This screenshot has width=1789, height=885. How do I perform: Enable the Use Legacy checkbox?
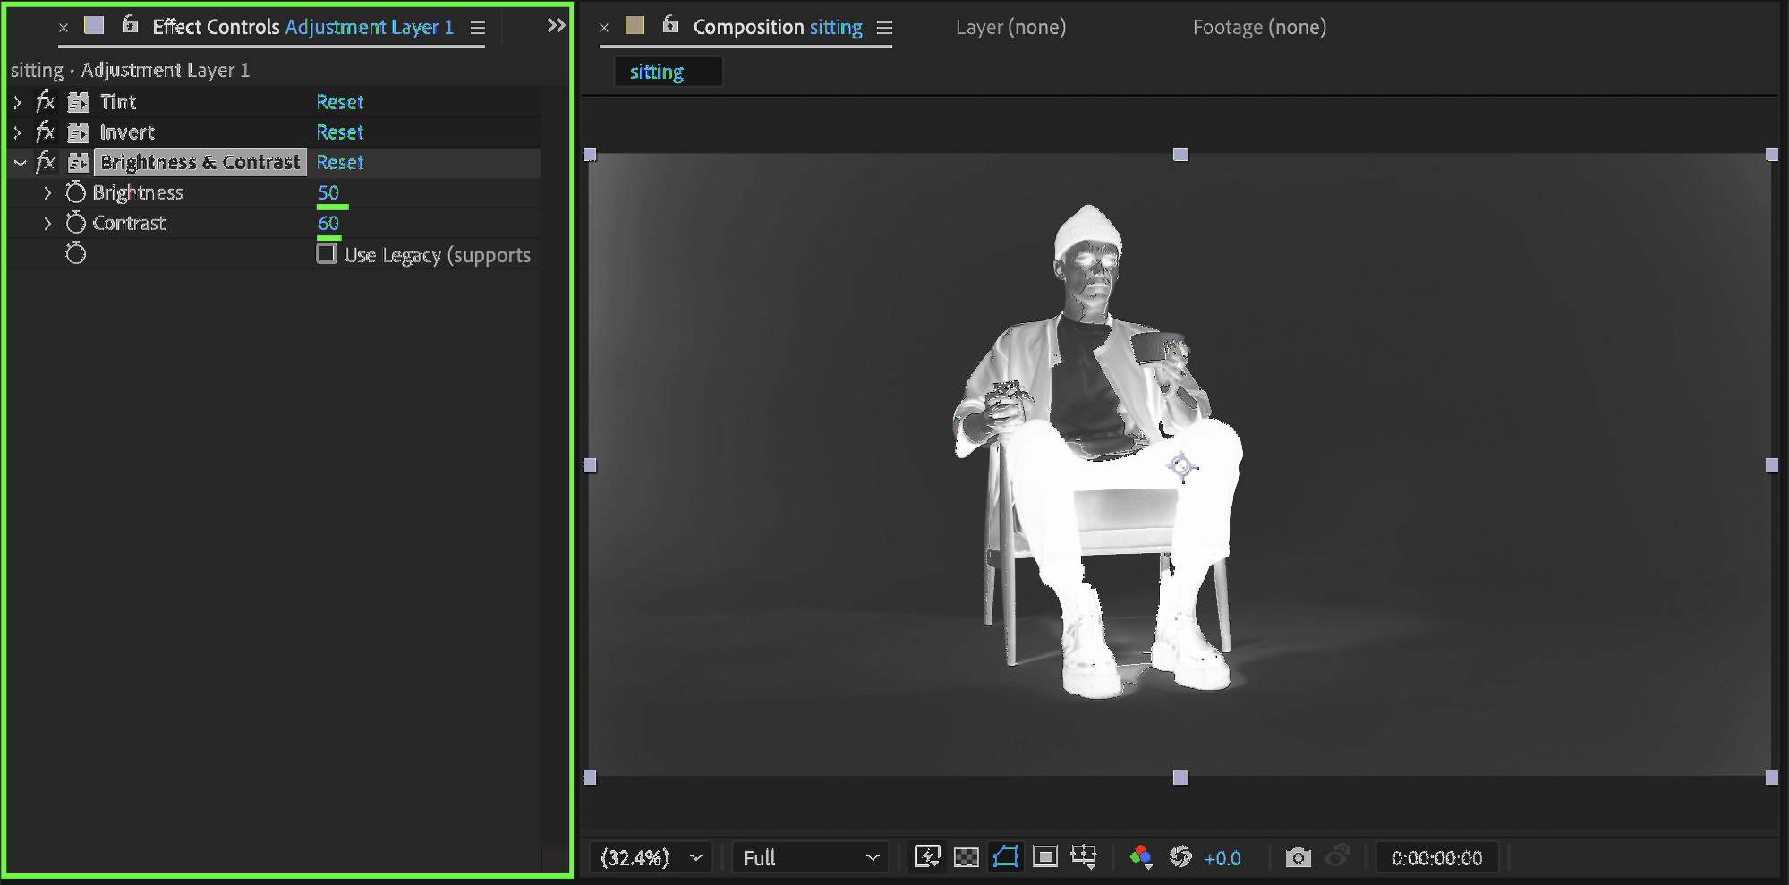(x=328, y=254)
